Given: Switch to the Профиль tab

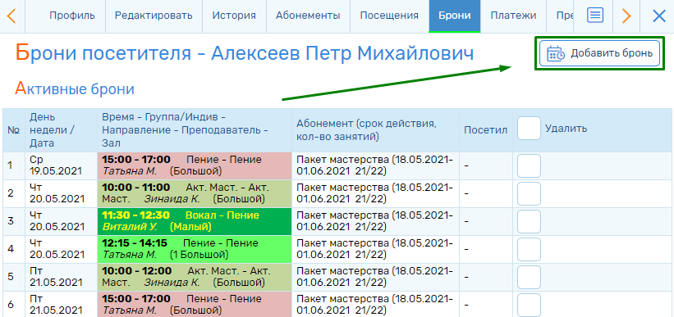Looking at the screenshot, I should [x=71, y=16].
